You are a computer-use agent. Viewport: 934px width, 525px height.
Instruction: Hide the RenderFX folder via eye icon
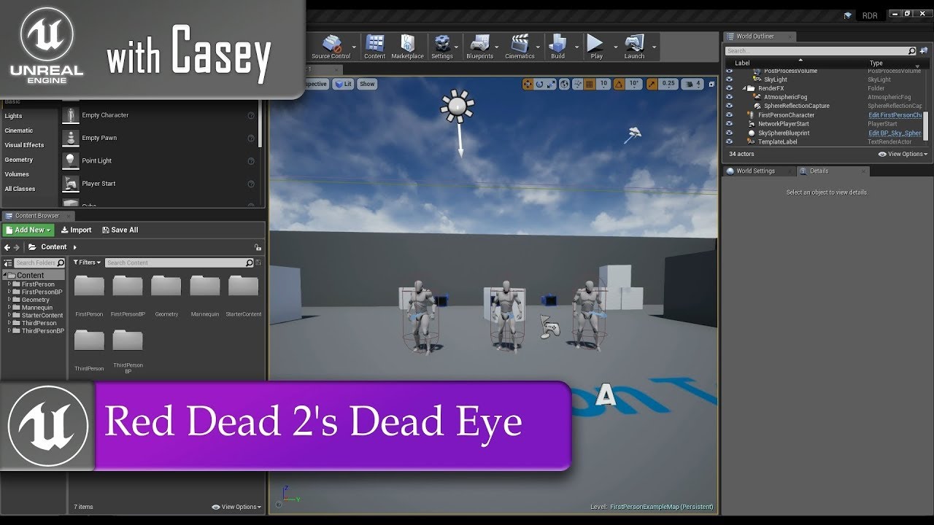(x=729, y=88)
